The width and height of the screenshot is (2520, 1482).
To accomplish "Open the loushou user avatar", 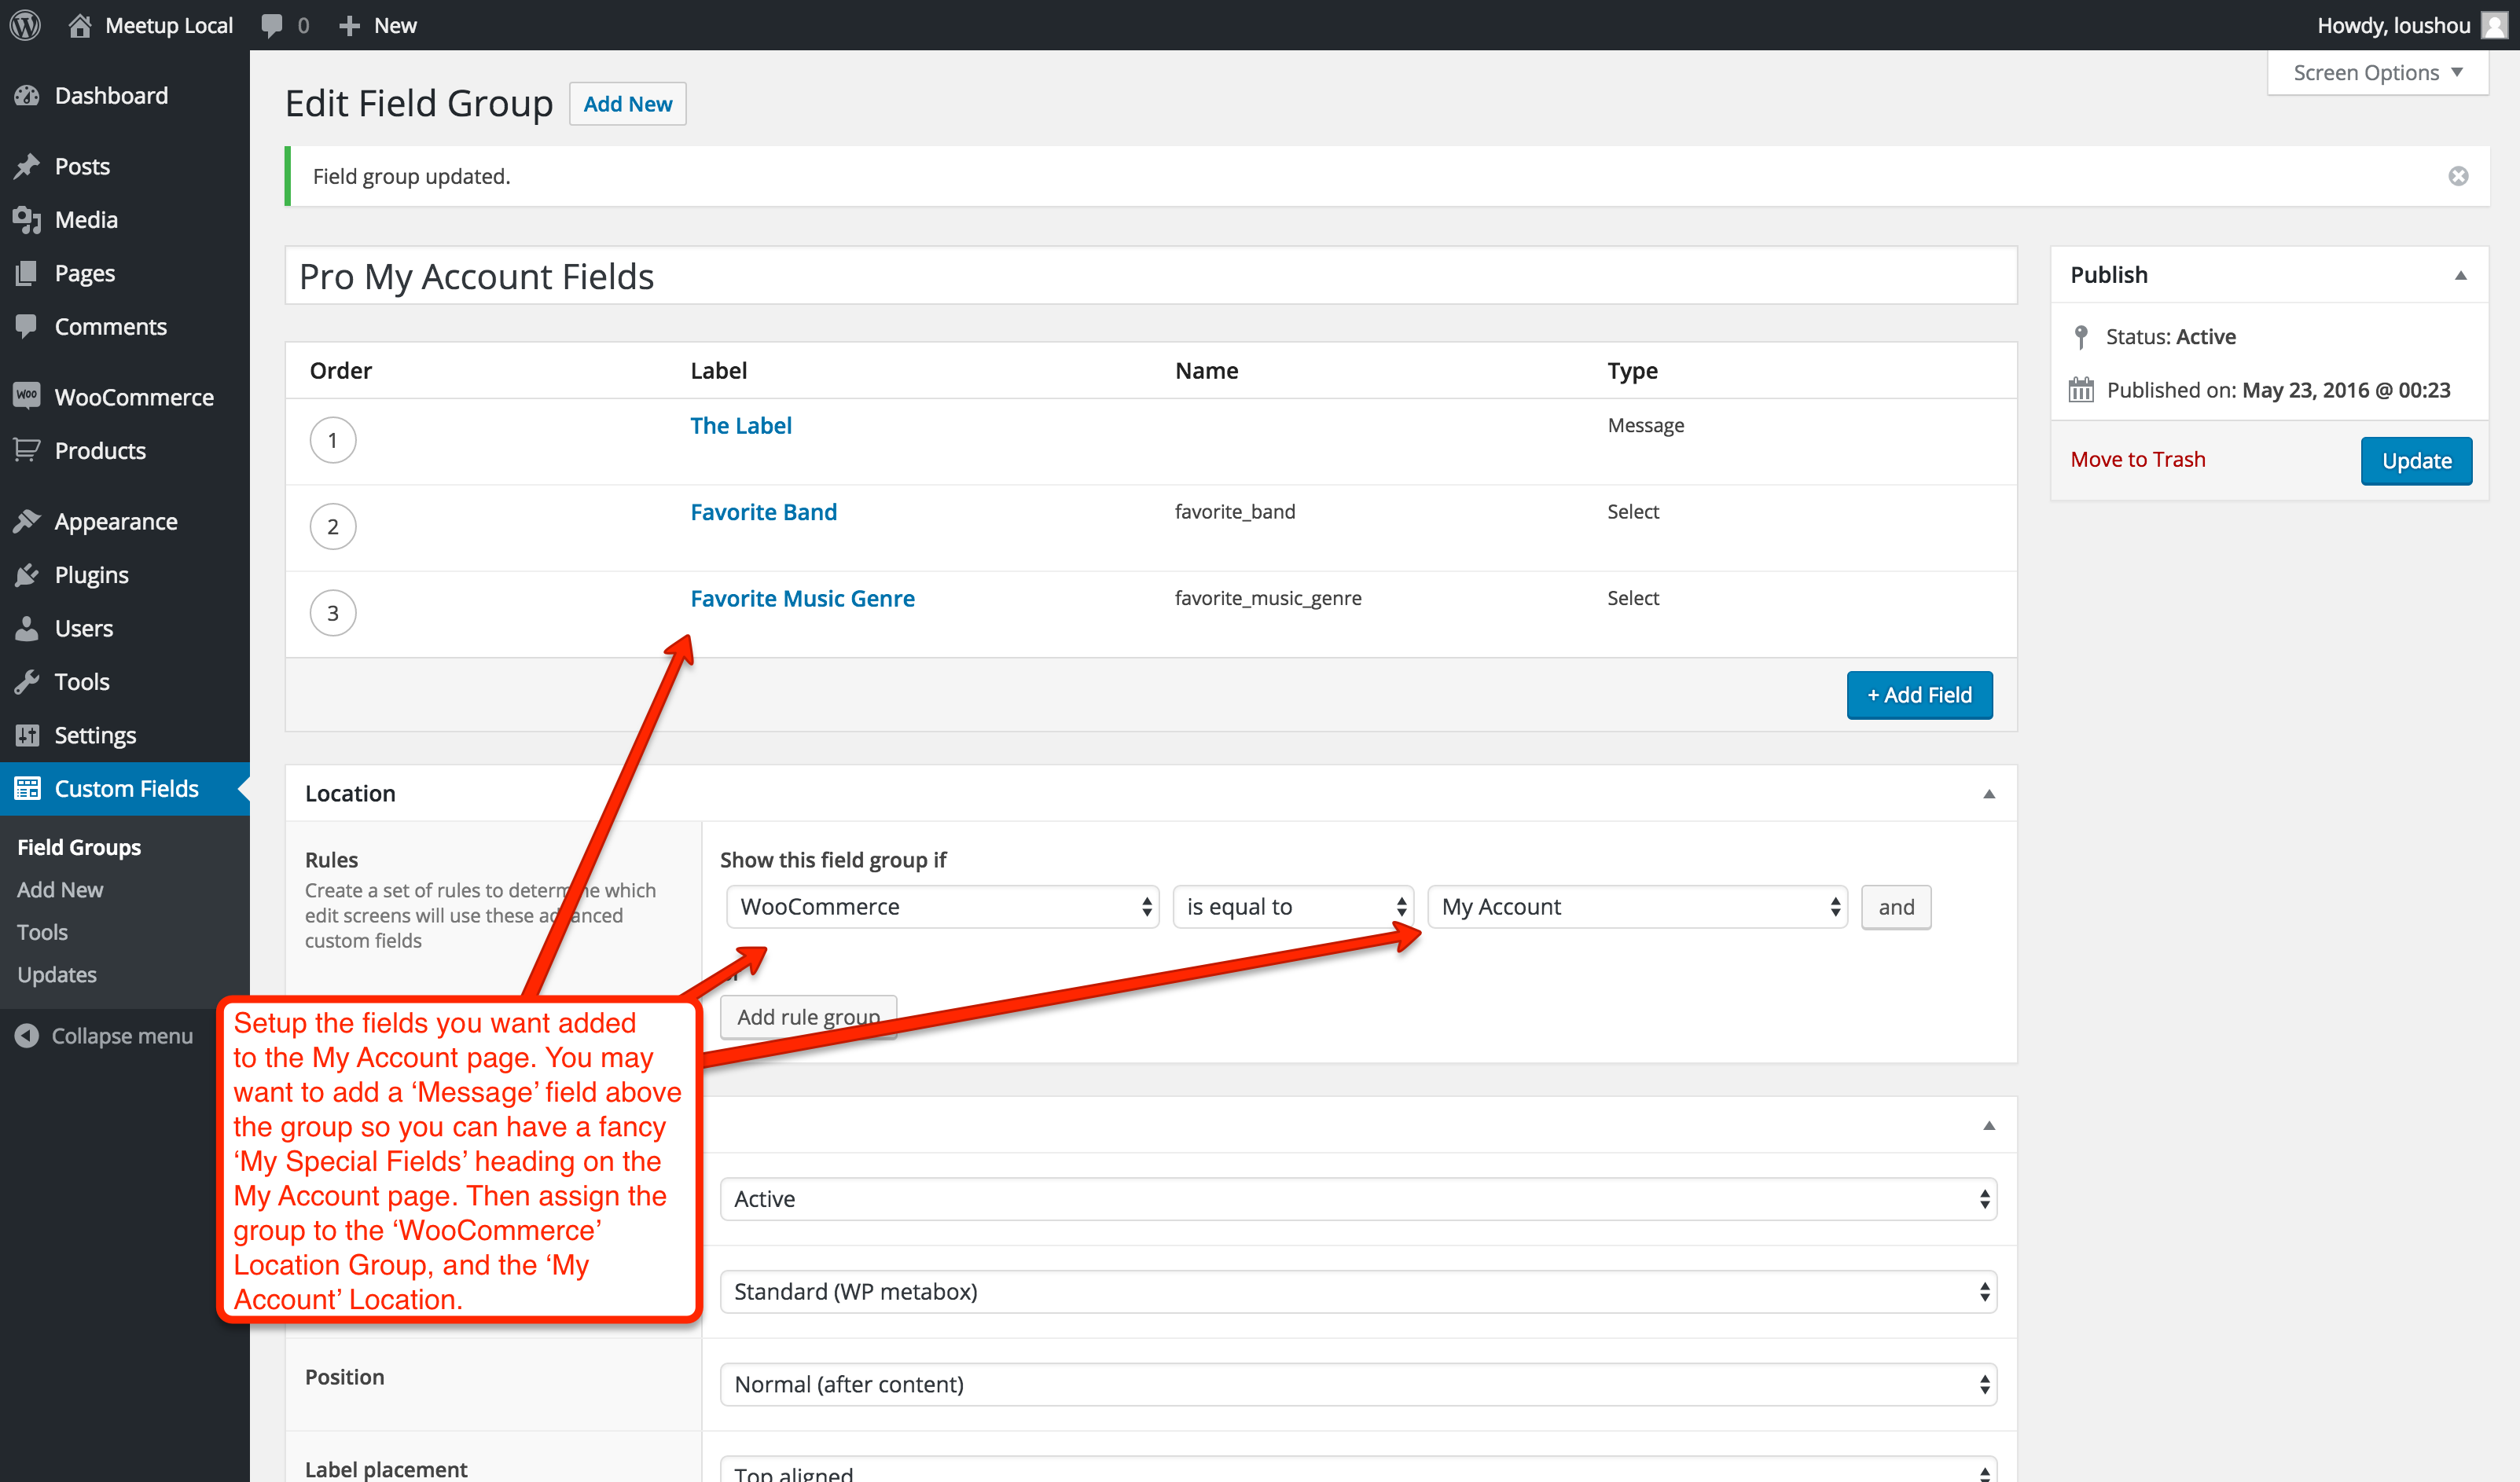I will 2494,25.
